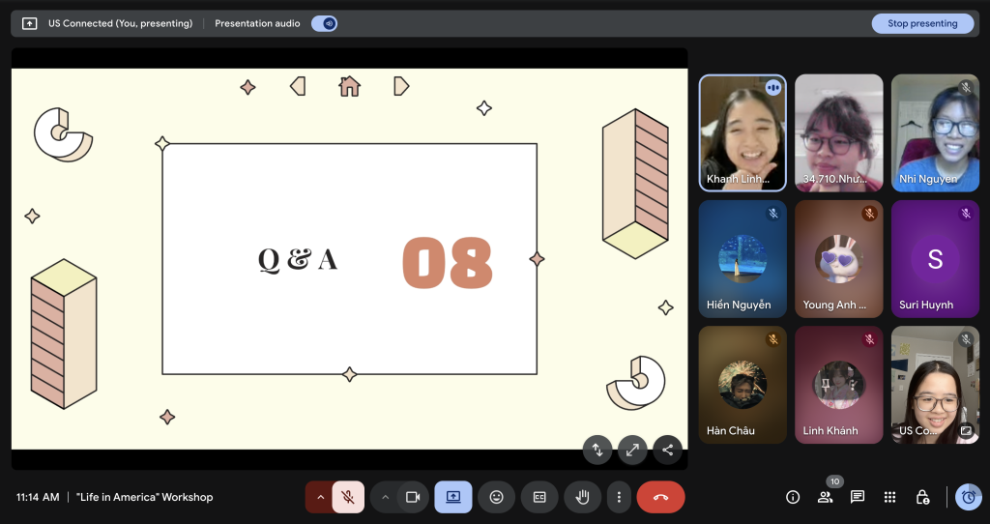Select the 34.710.Như video tile
Image resolution: width=990 pixels, height=524 pixels.
(x=838, y=133)
